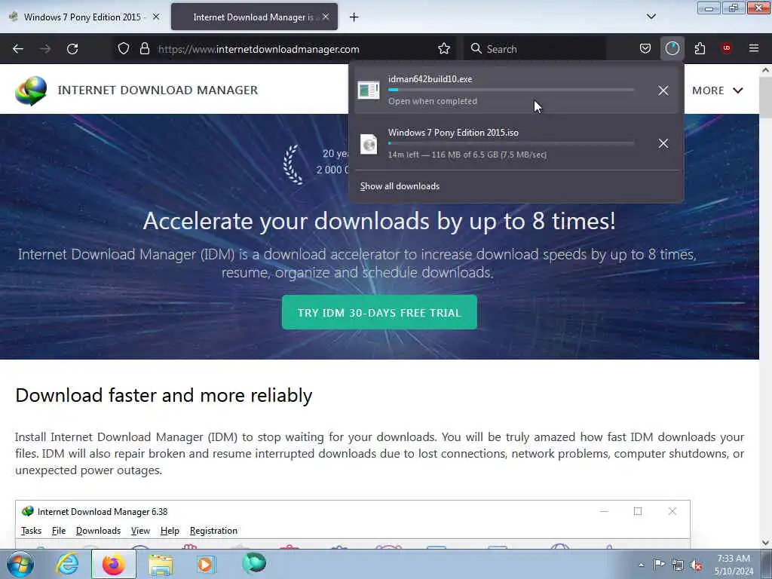Launch Internet Explorer from taskbar
The width and height of the screenshot is (772, 579).
pyautogui.click(x=67, y=564)
